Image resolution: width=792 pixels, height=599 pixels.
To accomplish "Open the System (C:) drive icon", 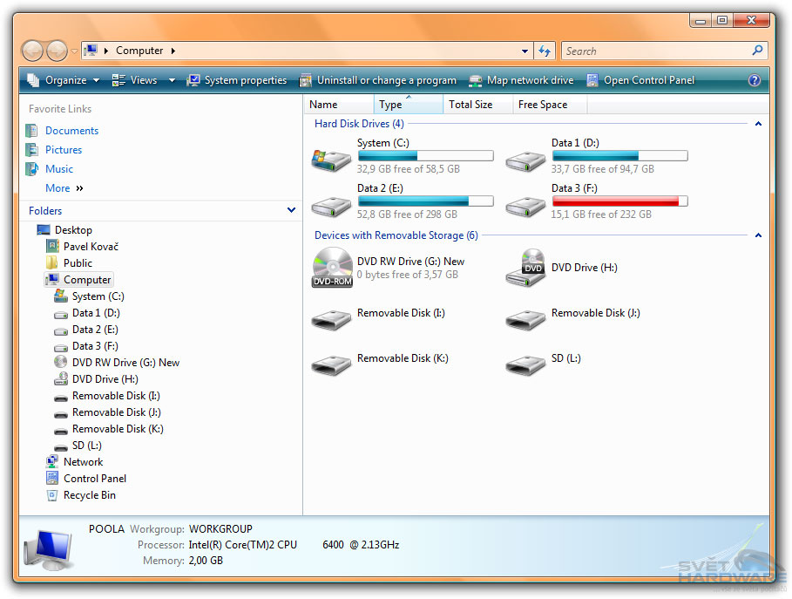I will (x=331, y=159).
